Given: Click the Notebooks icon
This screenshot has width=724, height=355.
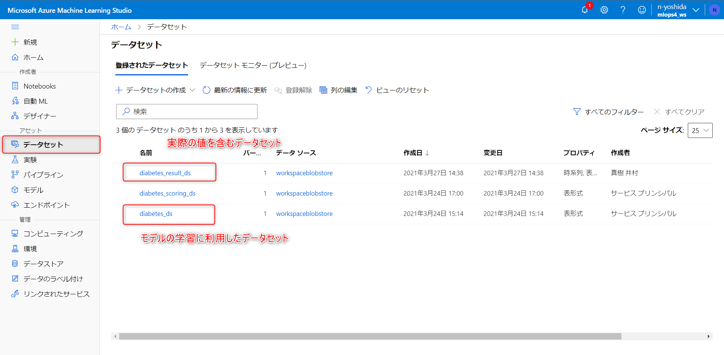Looking at the screenshot, I should point(15,86).
